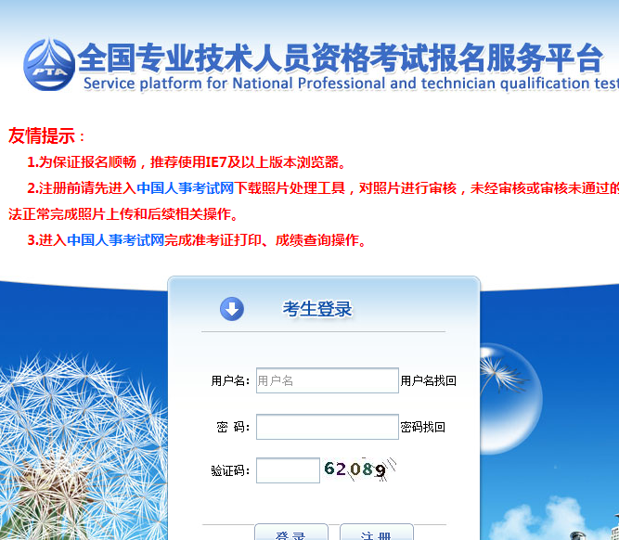Viewport: 619px width, 540px height.
Task: Open 中国人事考试网 link in tip 2
Action: point(186,188)
